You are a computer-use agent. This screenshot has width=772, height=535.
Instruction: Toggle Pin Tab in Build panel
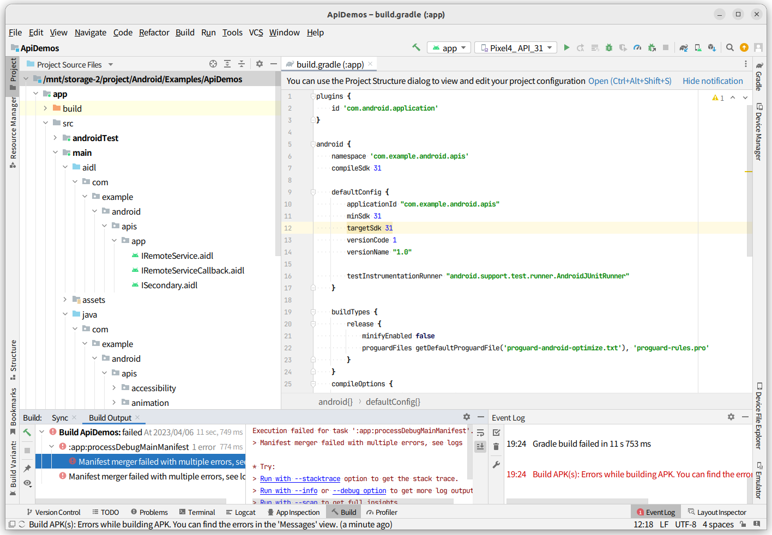coord(27,469)
